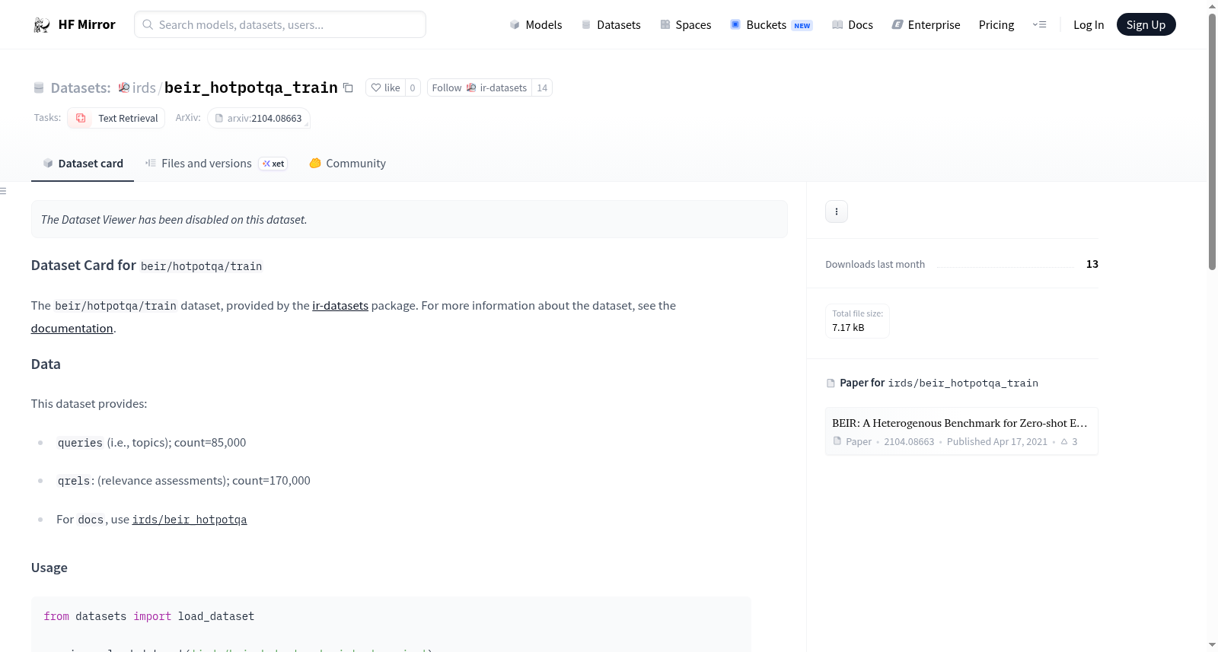Click the follower count showing 14
Image resolution: width=1218 pixels, height=652 pixels.
[x=542, y=87]
